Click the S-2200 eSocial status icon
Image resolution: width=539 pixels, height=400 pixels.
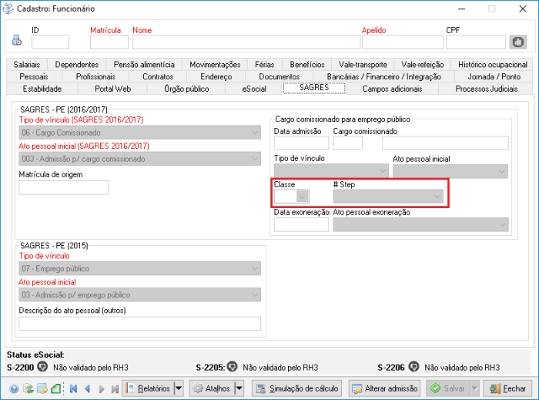[x=42, y=367]
